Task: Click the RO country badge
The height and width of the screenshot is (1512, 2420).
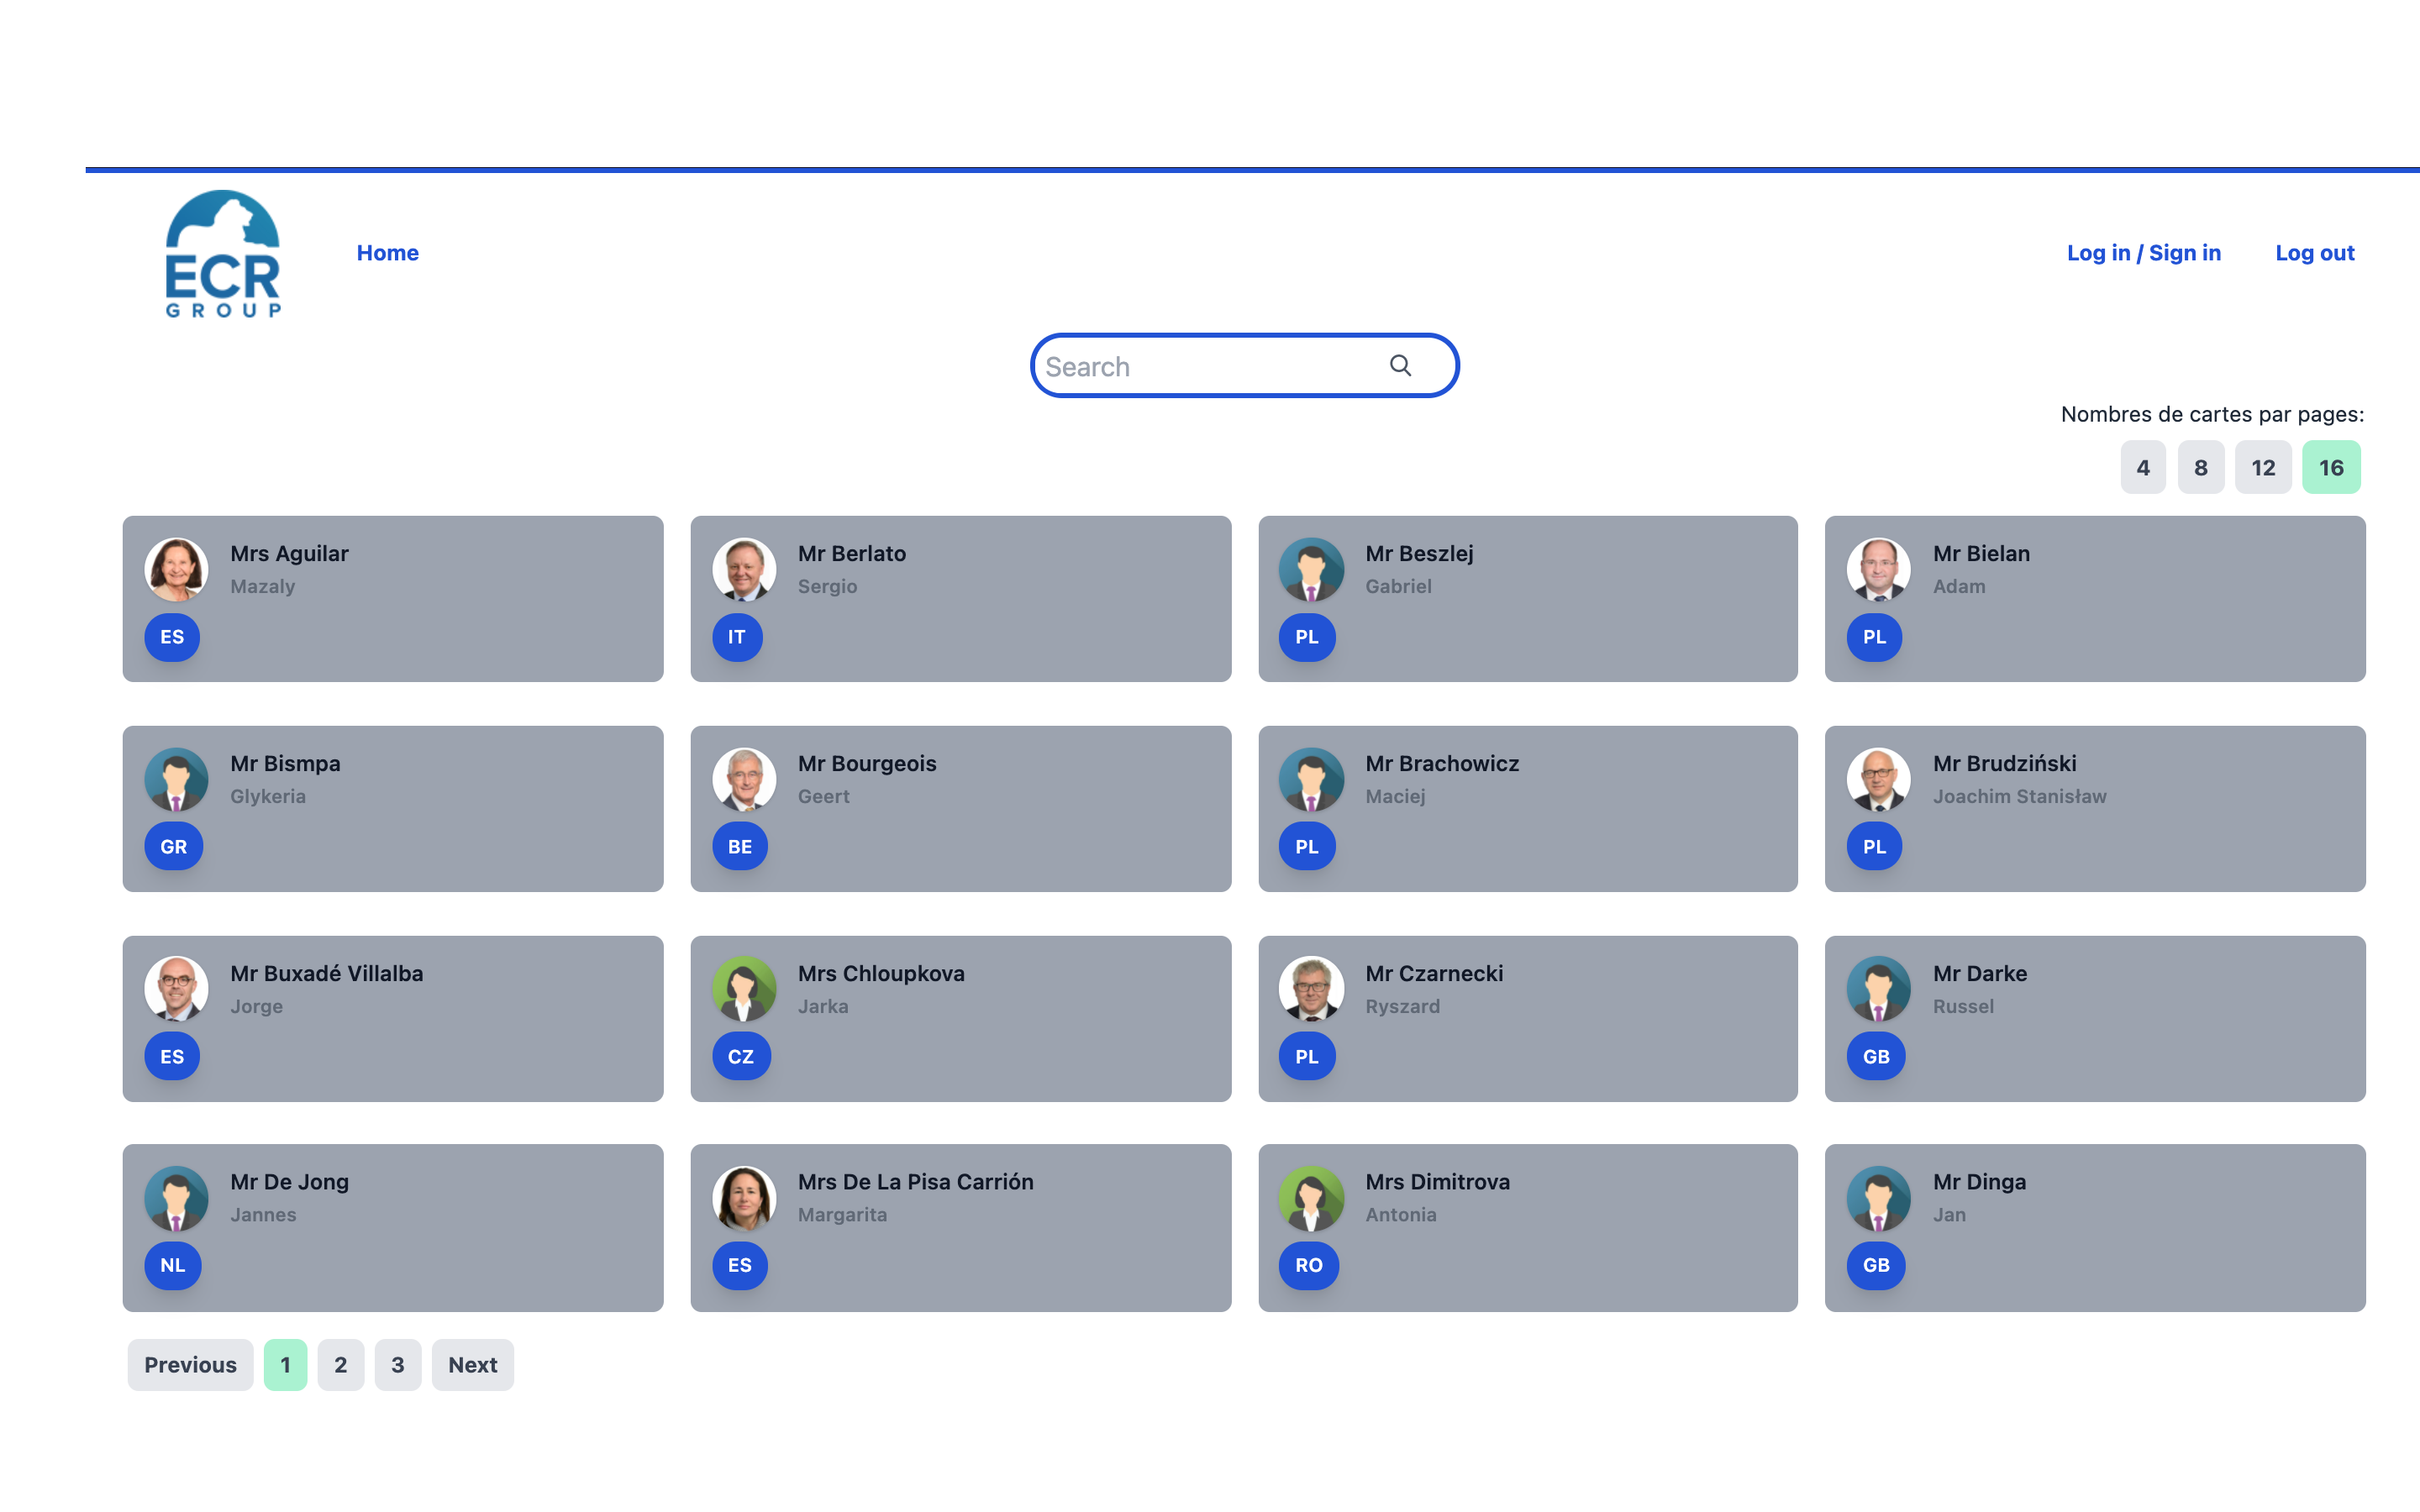Action: click(1308, 1265)
